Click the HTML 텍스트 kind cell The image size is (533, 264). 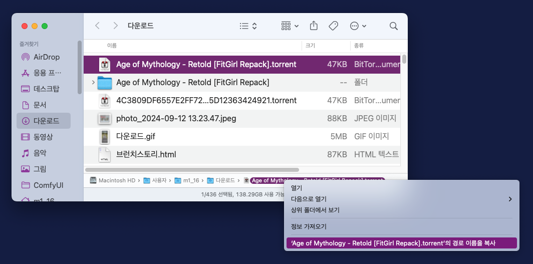(377, 155)
